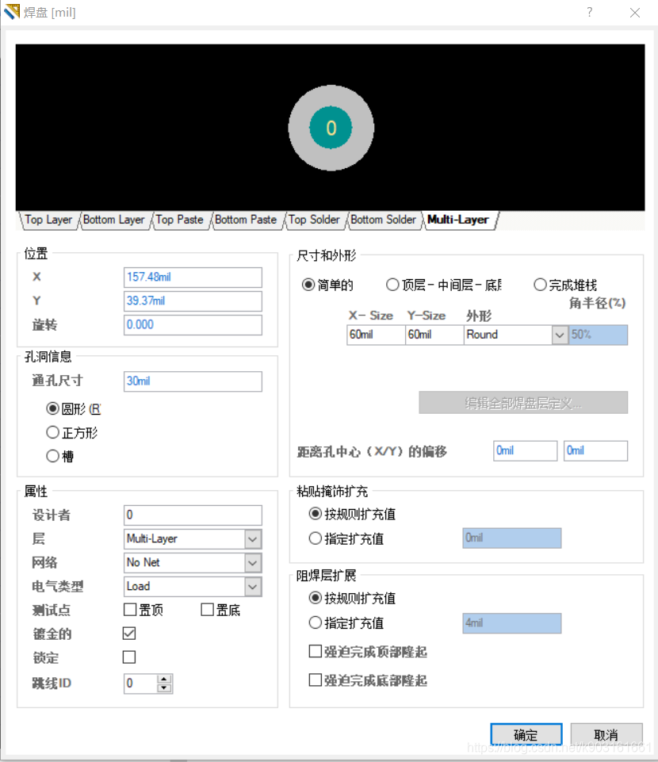The width and height of the screenshot is (658, 762).
Task: Choose the 完成堆栈 size mode
Action: click(541, 285)
